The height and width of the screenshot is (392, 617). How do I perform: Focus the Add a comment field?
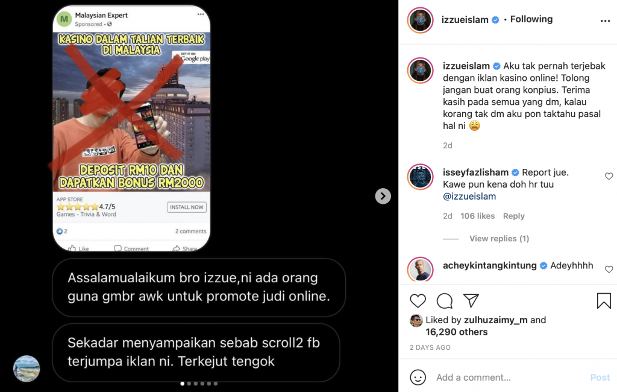click(510, 378)
